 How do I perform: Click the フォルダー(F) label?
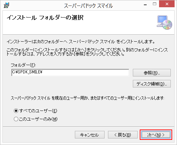[x=23, y=65]
